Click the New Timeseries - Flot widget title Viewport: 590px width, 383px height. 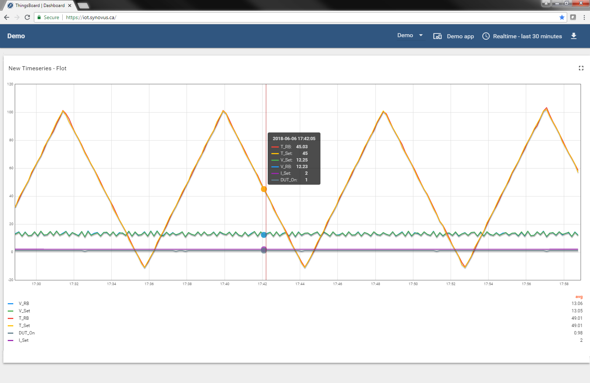[x=38, y=68]
